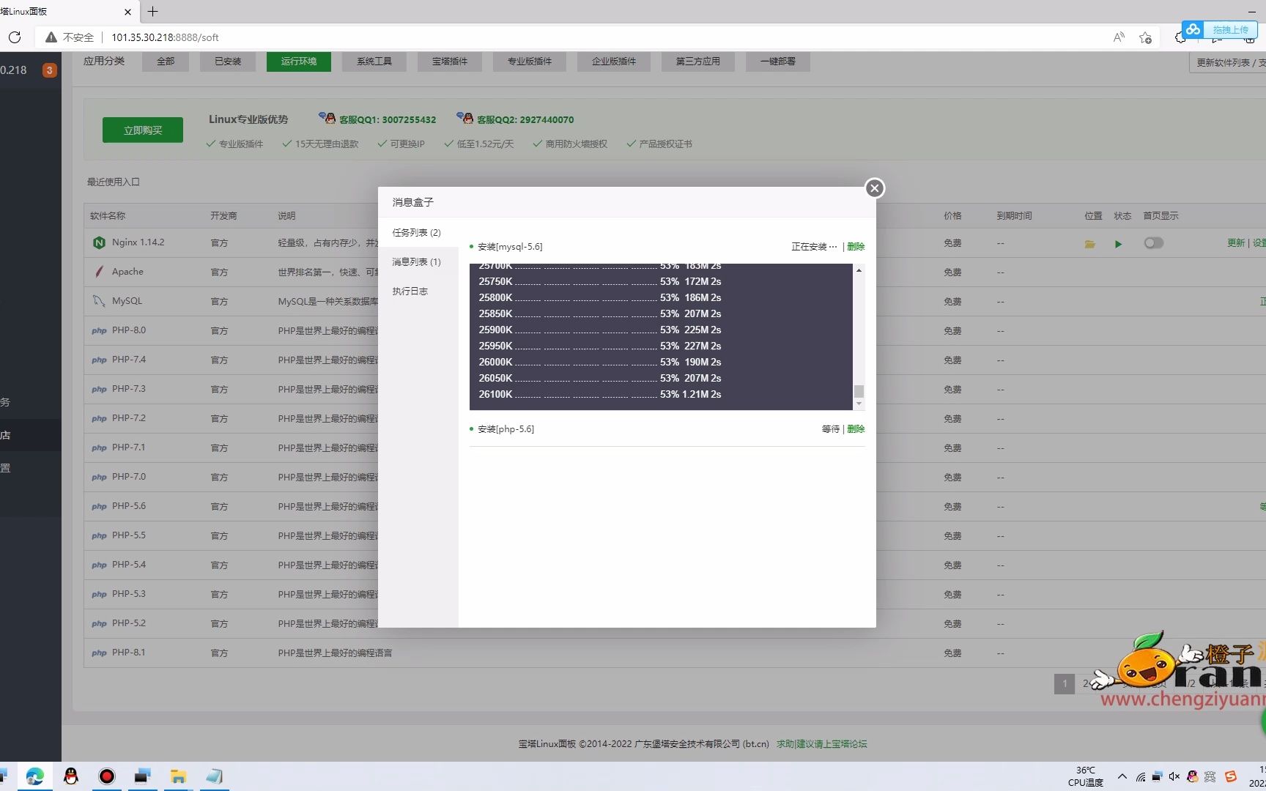Click the install log scrollbar down arrow
The image size is (1266, 791).
(x=859, y=404)
